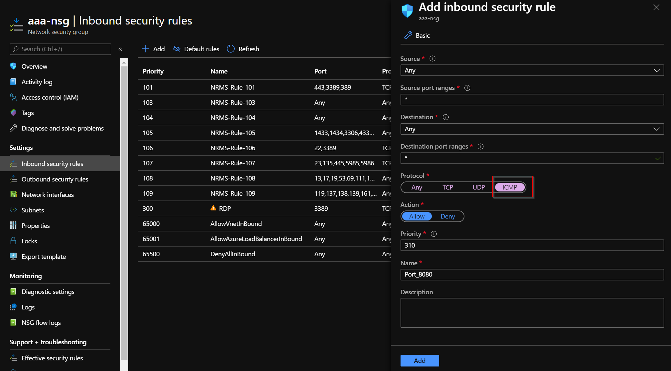Click the Properties bars icon
671x371 pixels.
click(13, 225)
